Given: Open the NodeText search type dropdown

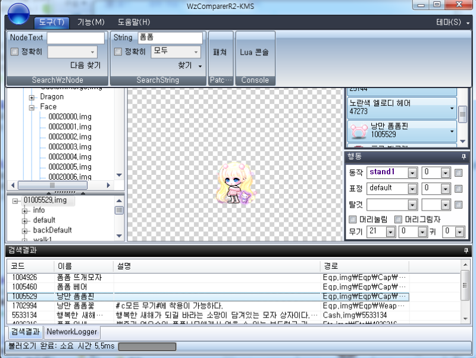Looking at the screenshot, I should point(93,52).
